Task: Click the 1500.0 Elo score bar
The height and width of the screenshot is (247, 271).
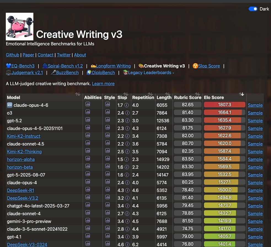Action: point(224,190)
